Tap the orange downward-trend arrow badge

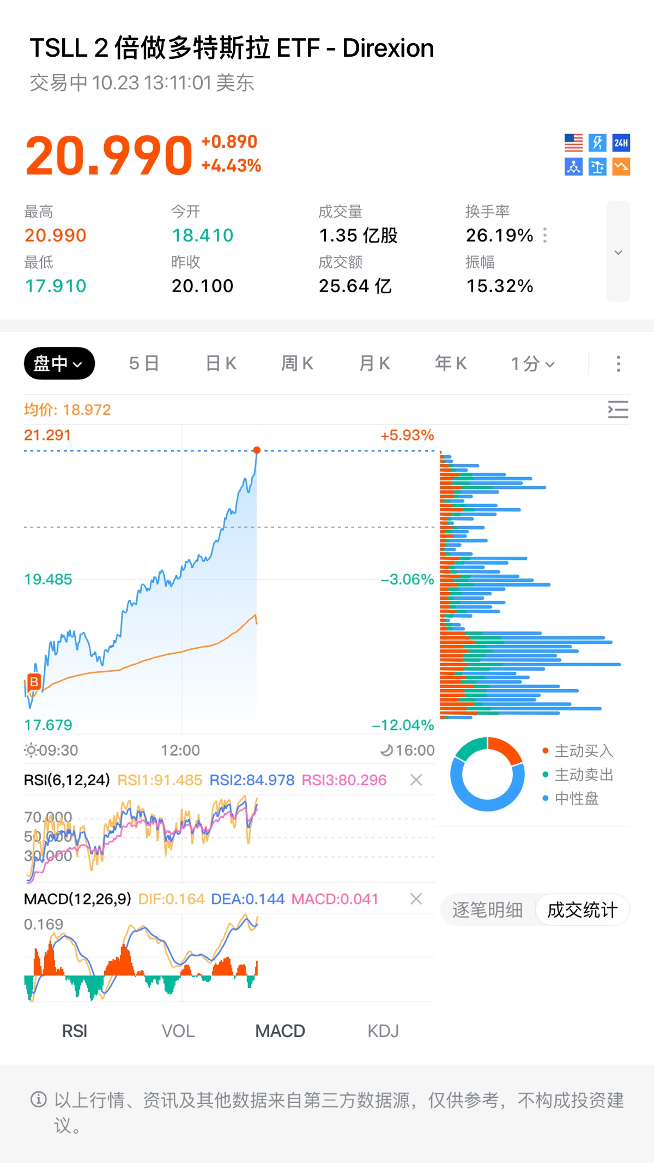pos(621,167)
